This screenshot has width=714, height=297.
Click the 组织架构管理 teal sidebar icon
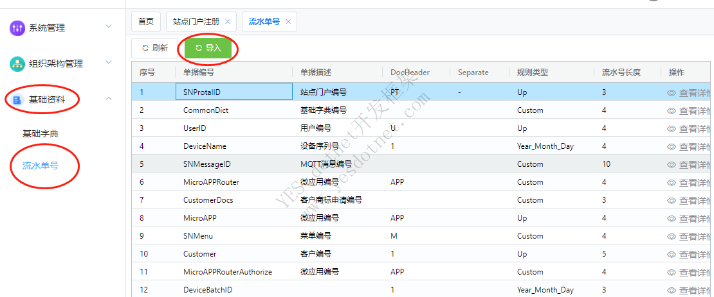point(17,64)
